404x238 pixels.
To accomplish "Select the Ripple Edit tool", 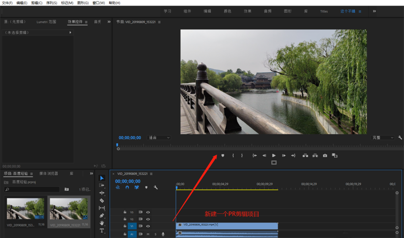I will tap(102, 193).
